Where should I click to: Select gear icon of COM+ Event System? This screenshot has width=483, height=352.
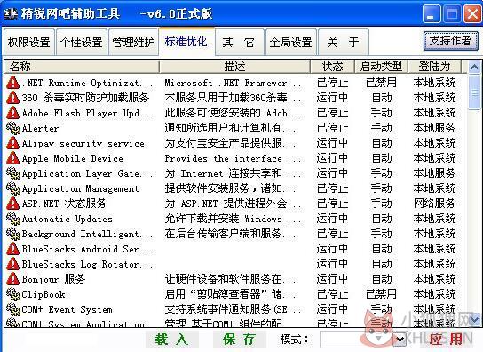pos(13,309)
